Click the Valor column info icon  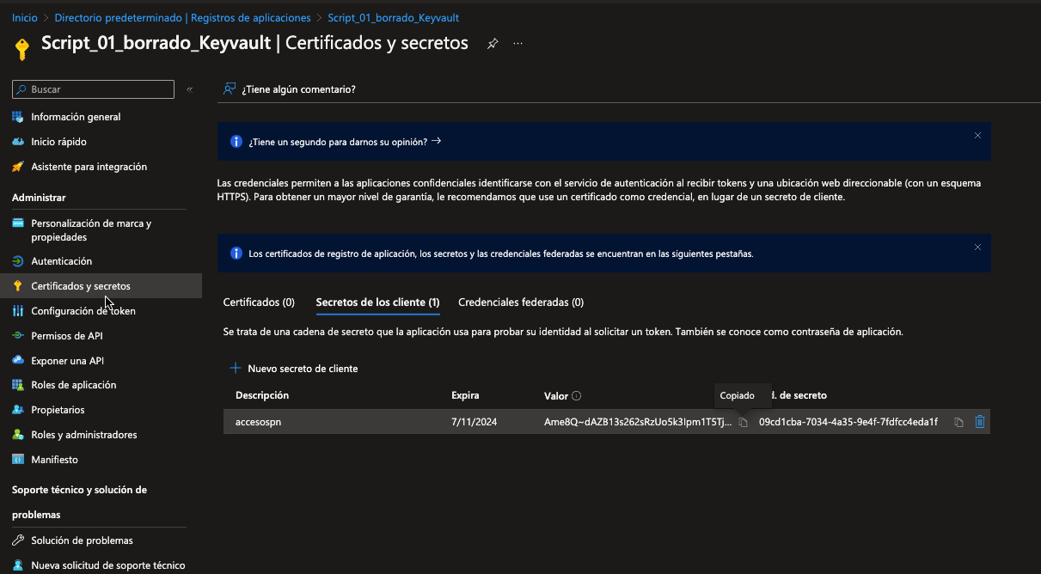[x=577, y=396]
